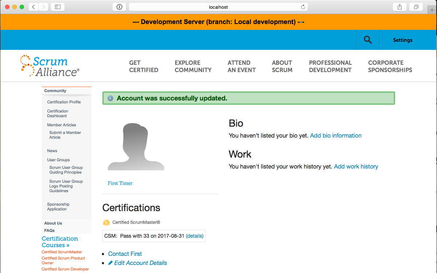Go to Certification Profile in sidebar

coord(64,102)
